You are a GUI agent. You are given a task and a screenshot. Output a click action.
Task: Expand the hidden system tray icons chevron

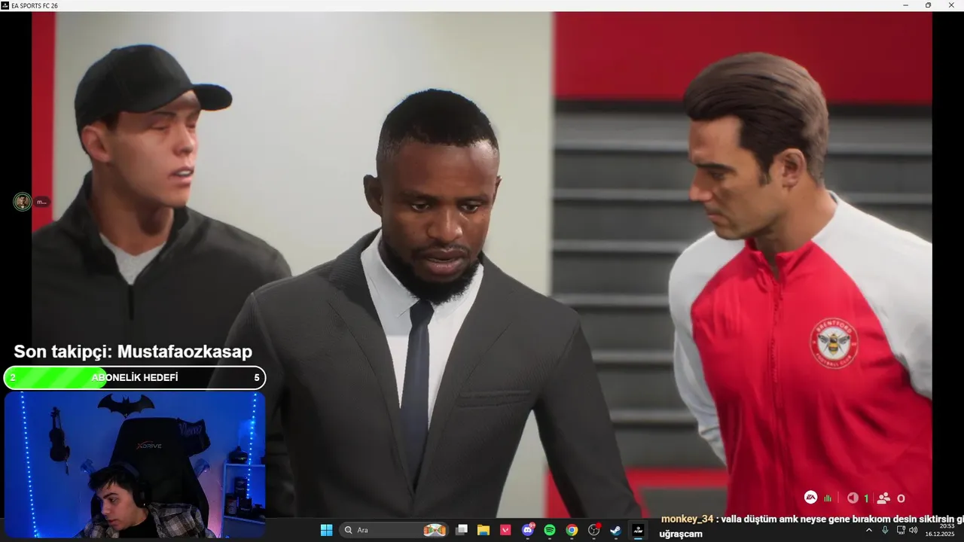(869, 530)
